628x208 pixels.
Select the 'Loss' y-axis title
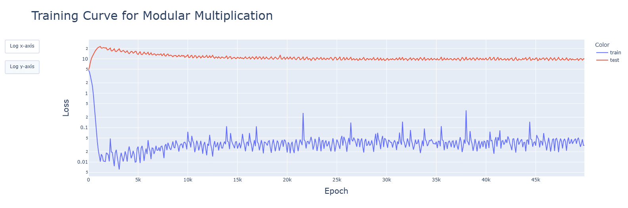[66, 108]
